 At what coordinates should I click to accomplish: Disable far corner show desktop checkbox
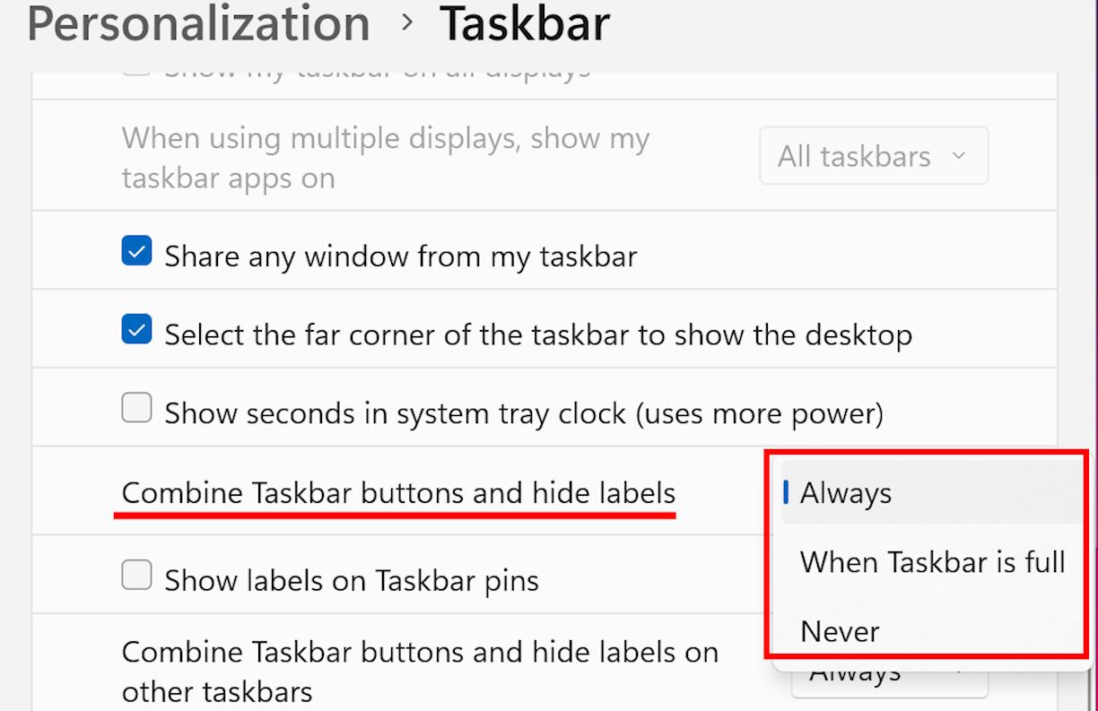pyautogui.click(x=136, y=331)
